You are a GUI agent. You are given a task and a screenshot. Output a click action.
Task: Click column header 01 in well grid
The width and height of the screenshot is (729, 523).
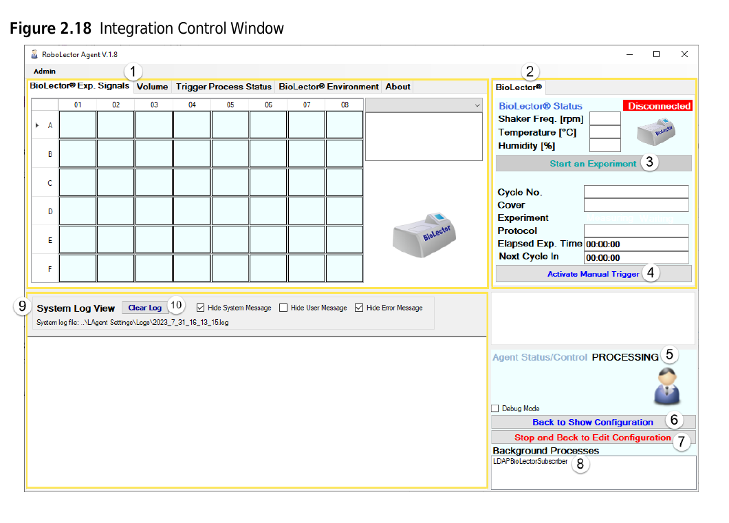[78, 105]
